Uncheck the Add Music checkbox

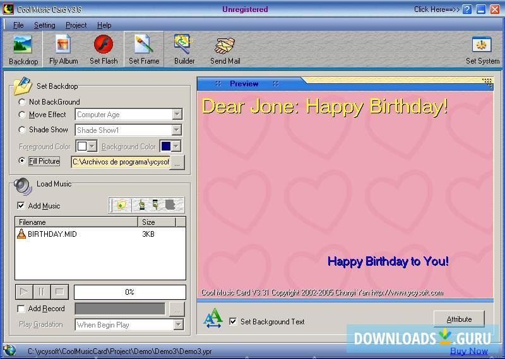pos(21,206)
